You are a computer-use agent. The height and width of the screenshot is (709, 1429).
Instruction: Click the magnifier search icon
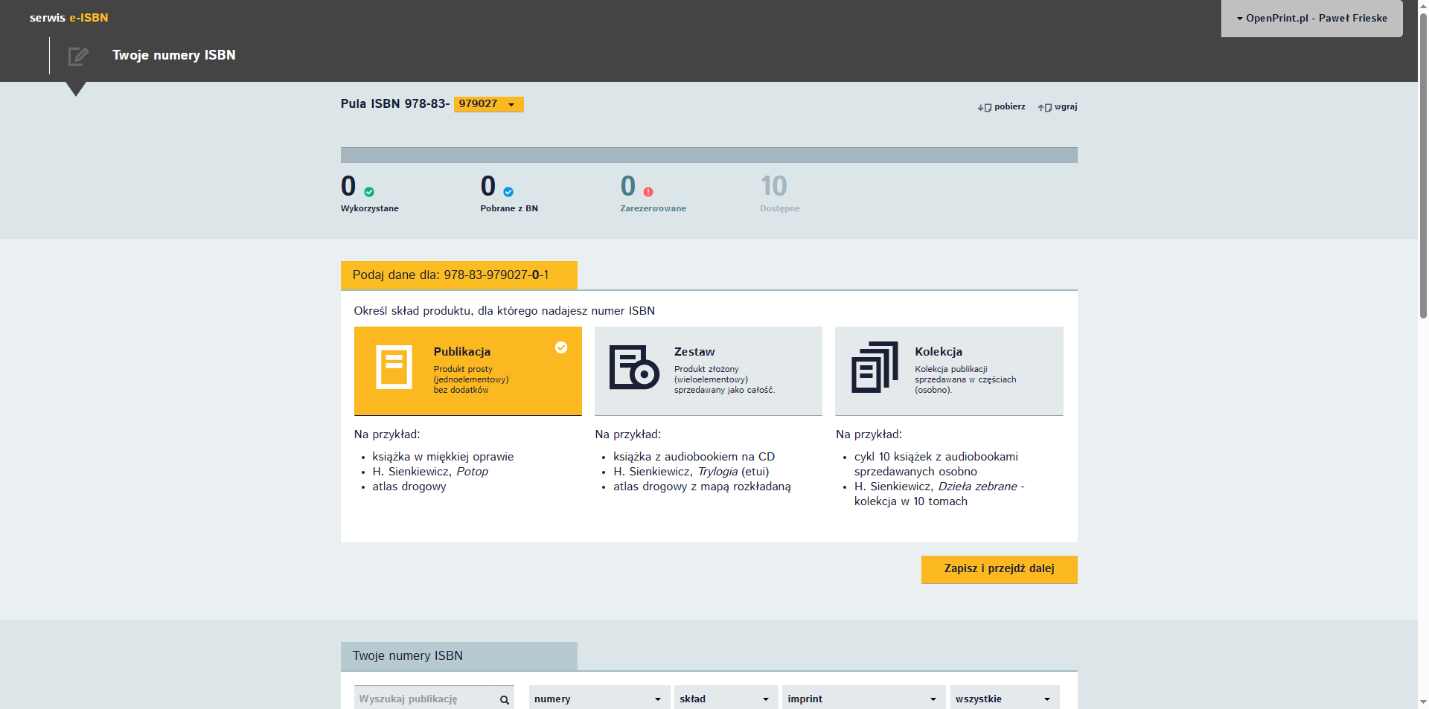(504, 699)
